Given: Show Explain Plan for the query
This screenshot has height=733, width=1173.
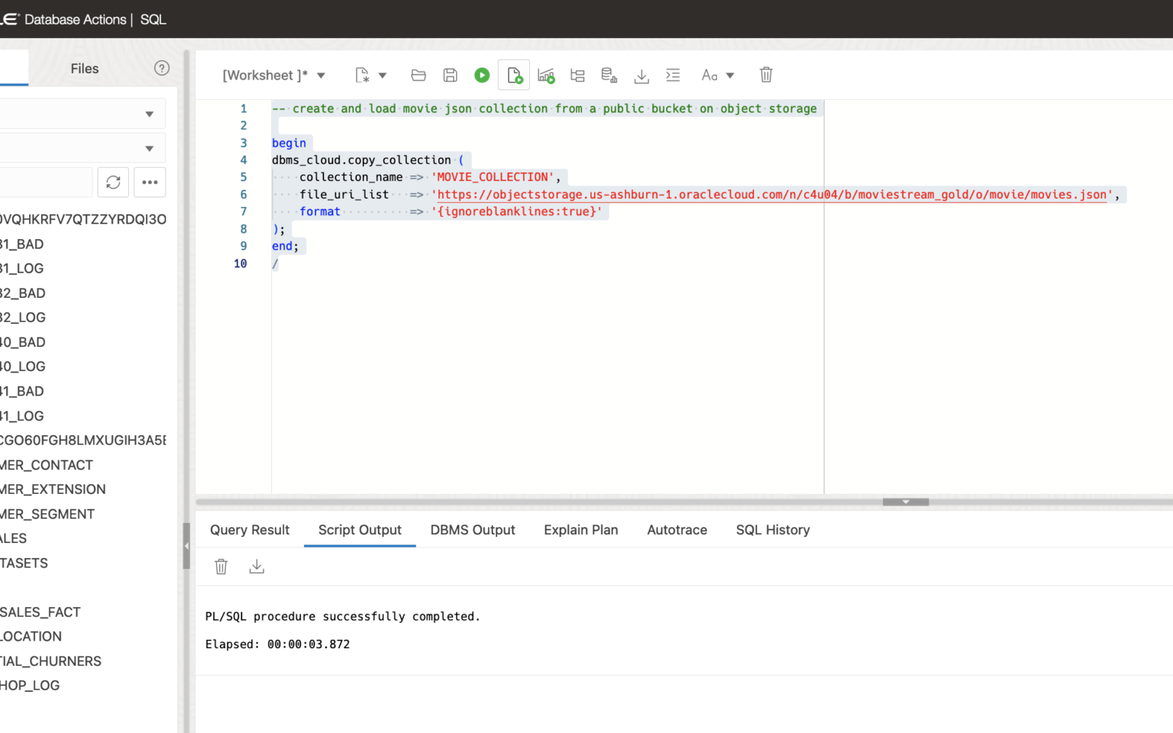Looking at the screenshot, I should pyautogui.click(x=577, y=74).
